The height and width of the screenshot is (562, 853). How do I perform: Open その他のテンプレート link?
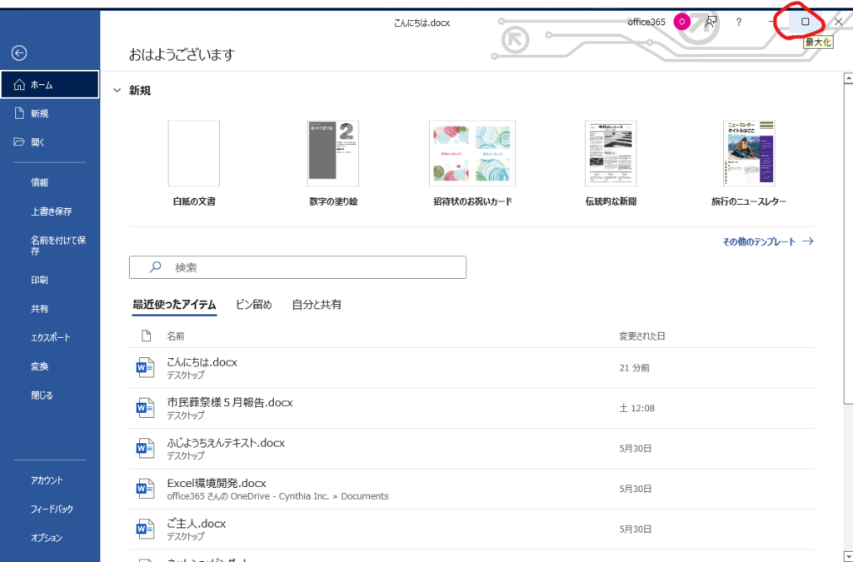pyautogui.click(x=767, y=241)
